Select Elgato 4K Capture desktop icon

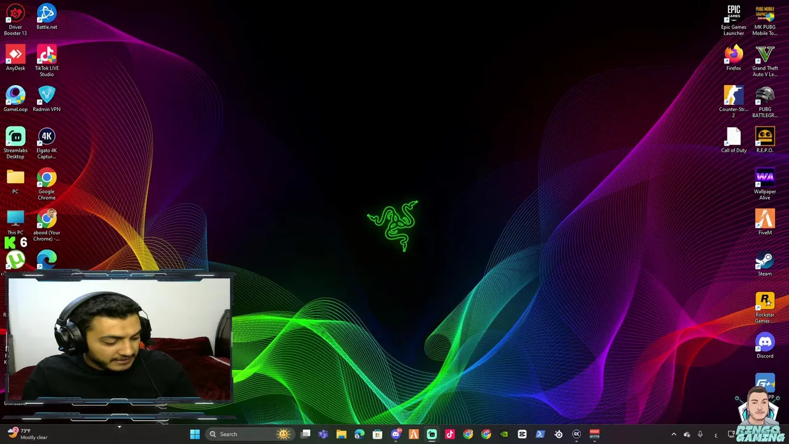coord(46,143)
